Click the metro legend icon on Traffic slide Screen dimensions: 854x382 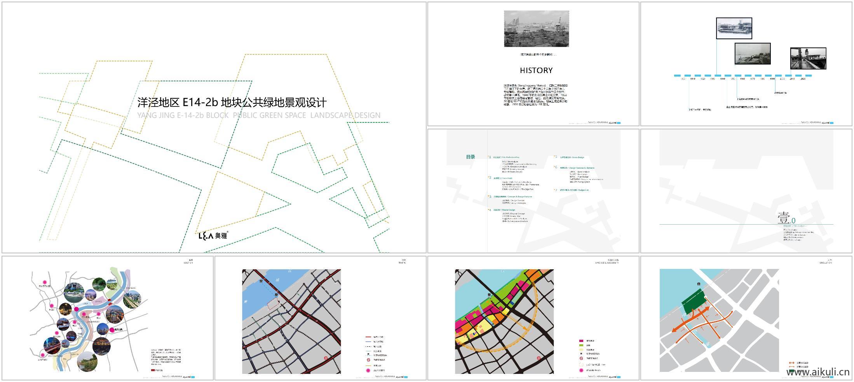pyautogui.click(x=368, y=360)
